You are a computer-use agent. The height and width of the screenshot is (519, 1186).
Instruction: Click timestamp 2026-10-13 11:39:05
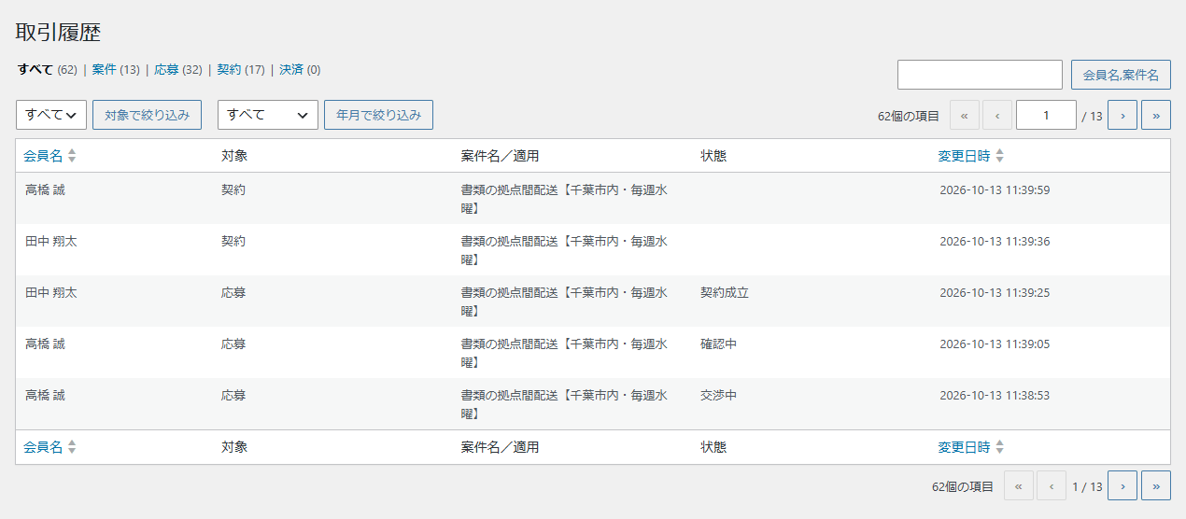[995, 344]
